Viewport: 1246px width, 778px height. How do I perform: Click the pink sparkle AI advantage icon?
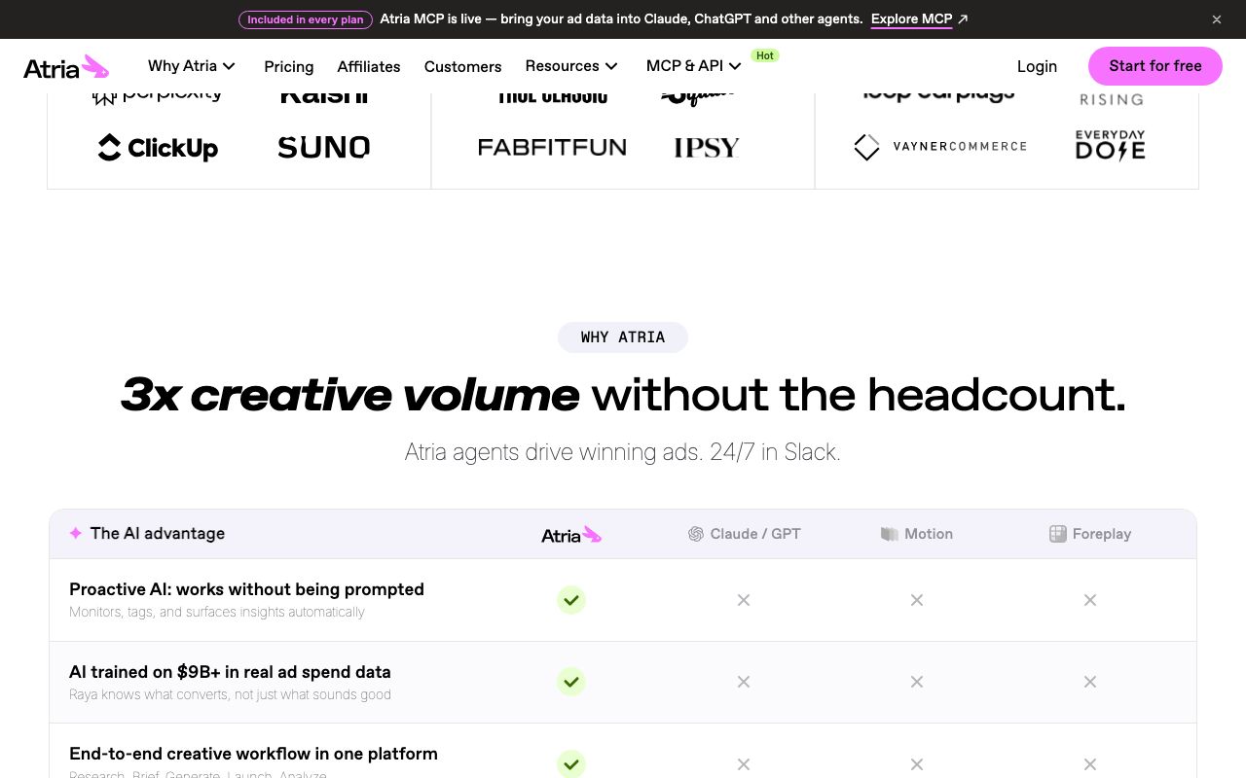pos(76,533)
